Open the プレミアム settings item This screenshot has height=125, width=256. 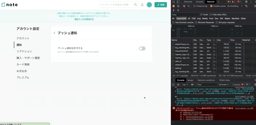tap(23, 78)
